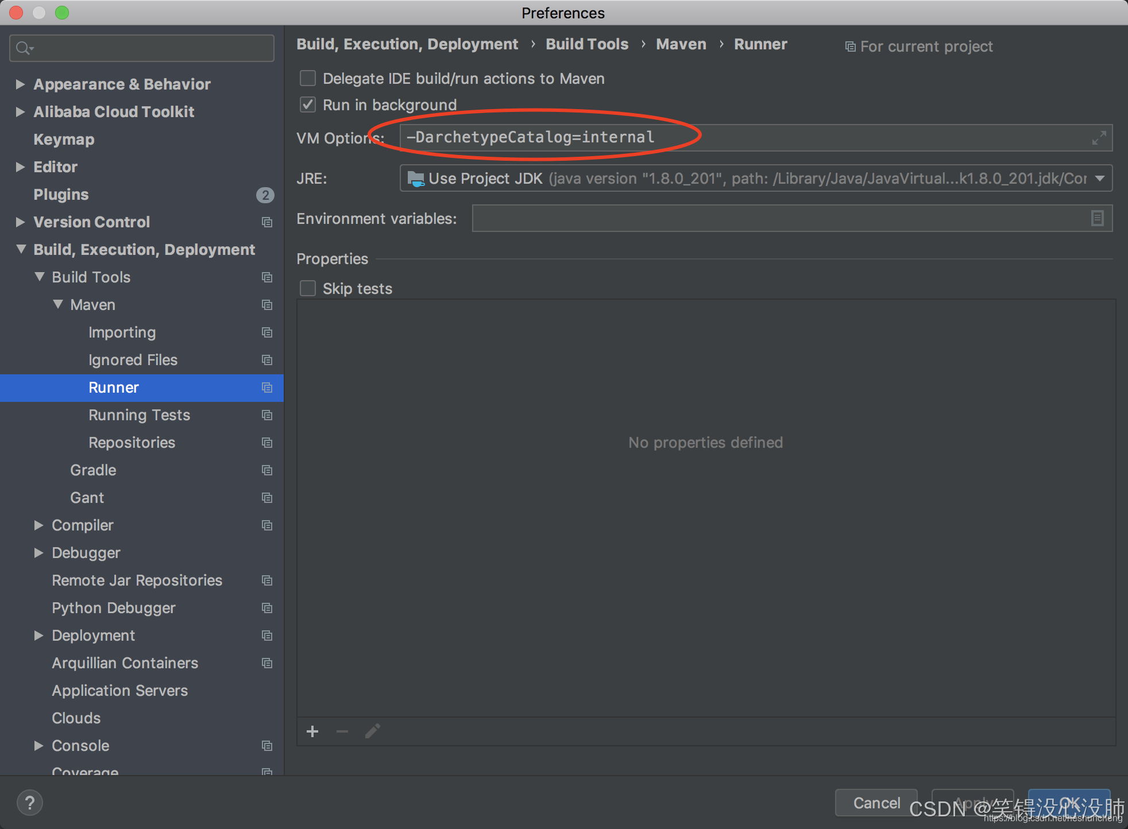
Task: Click the Environment variables text field
Action: (792, 218)
